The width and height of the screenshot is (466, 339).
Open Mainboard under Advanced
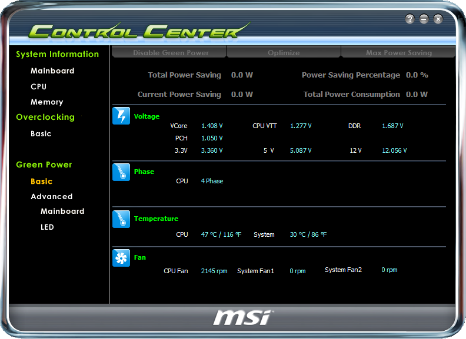(x=62, y=211)
